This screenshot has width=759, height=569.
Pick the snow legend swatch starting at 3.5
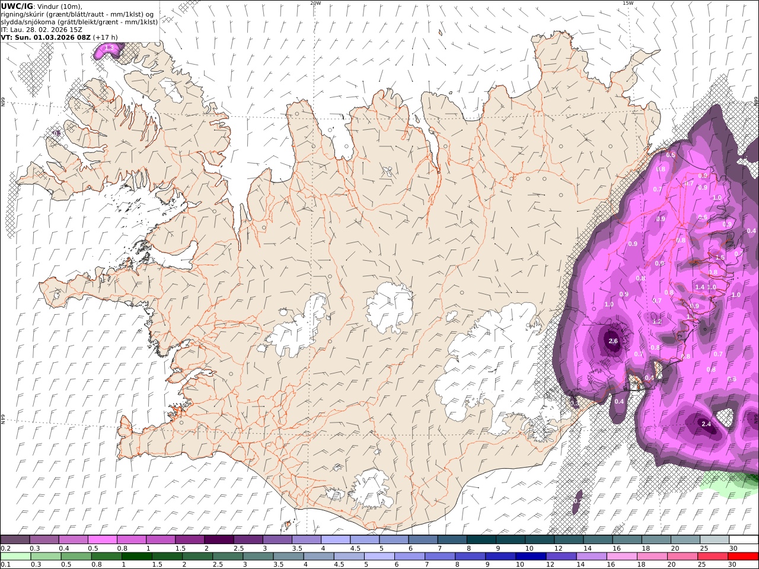click(x=307, y=540)
